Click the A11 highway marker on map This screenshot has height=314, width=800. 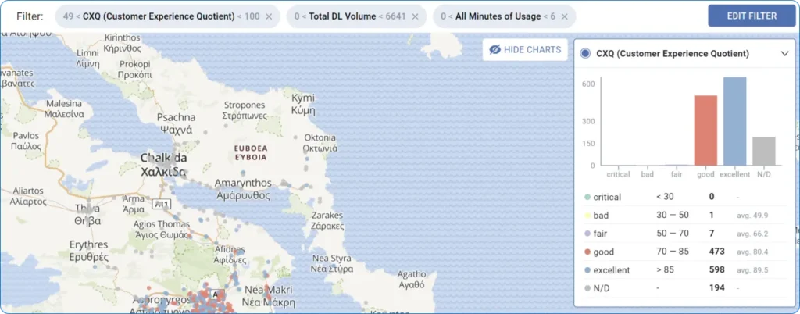tap(162, 204)
